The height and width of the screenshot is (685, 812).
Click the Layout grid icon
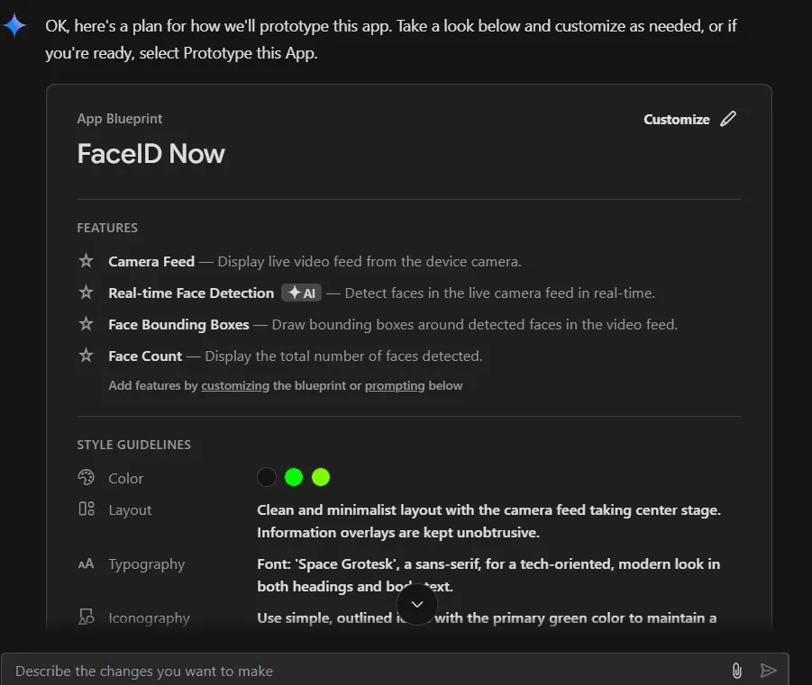coord(87,509)
